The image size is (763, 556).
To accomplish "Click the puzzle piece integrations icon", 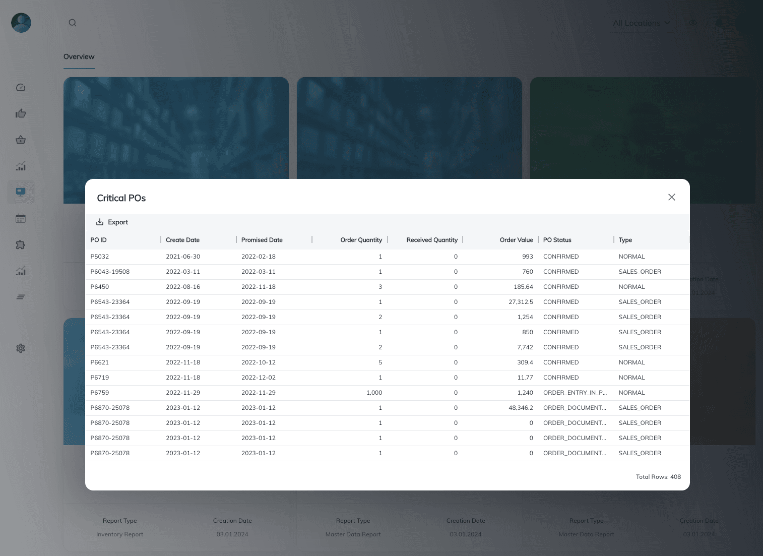I will tap(21, 245).
